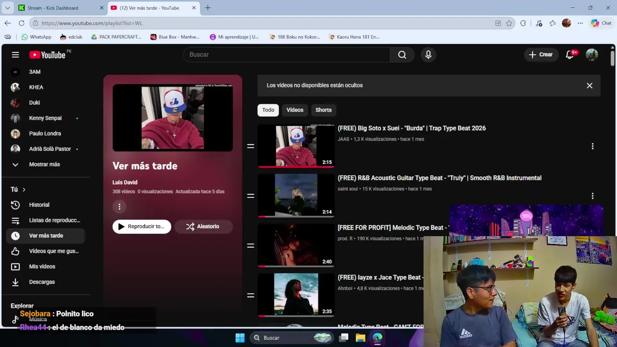The height and width of the screenshot is (347, 617).
Task: Reload the current page
Action: coord(22,23)
